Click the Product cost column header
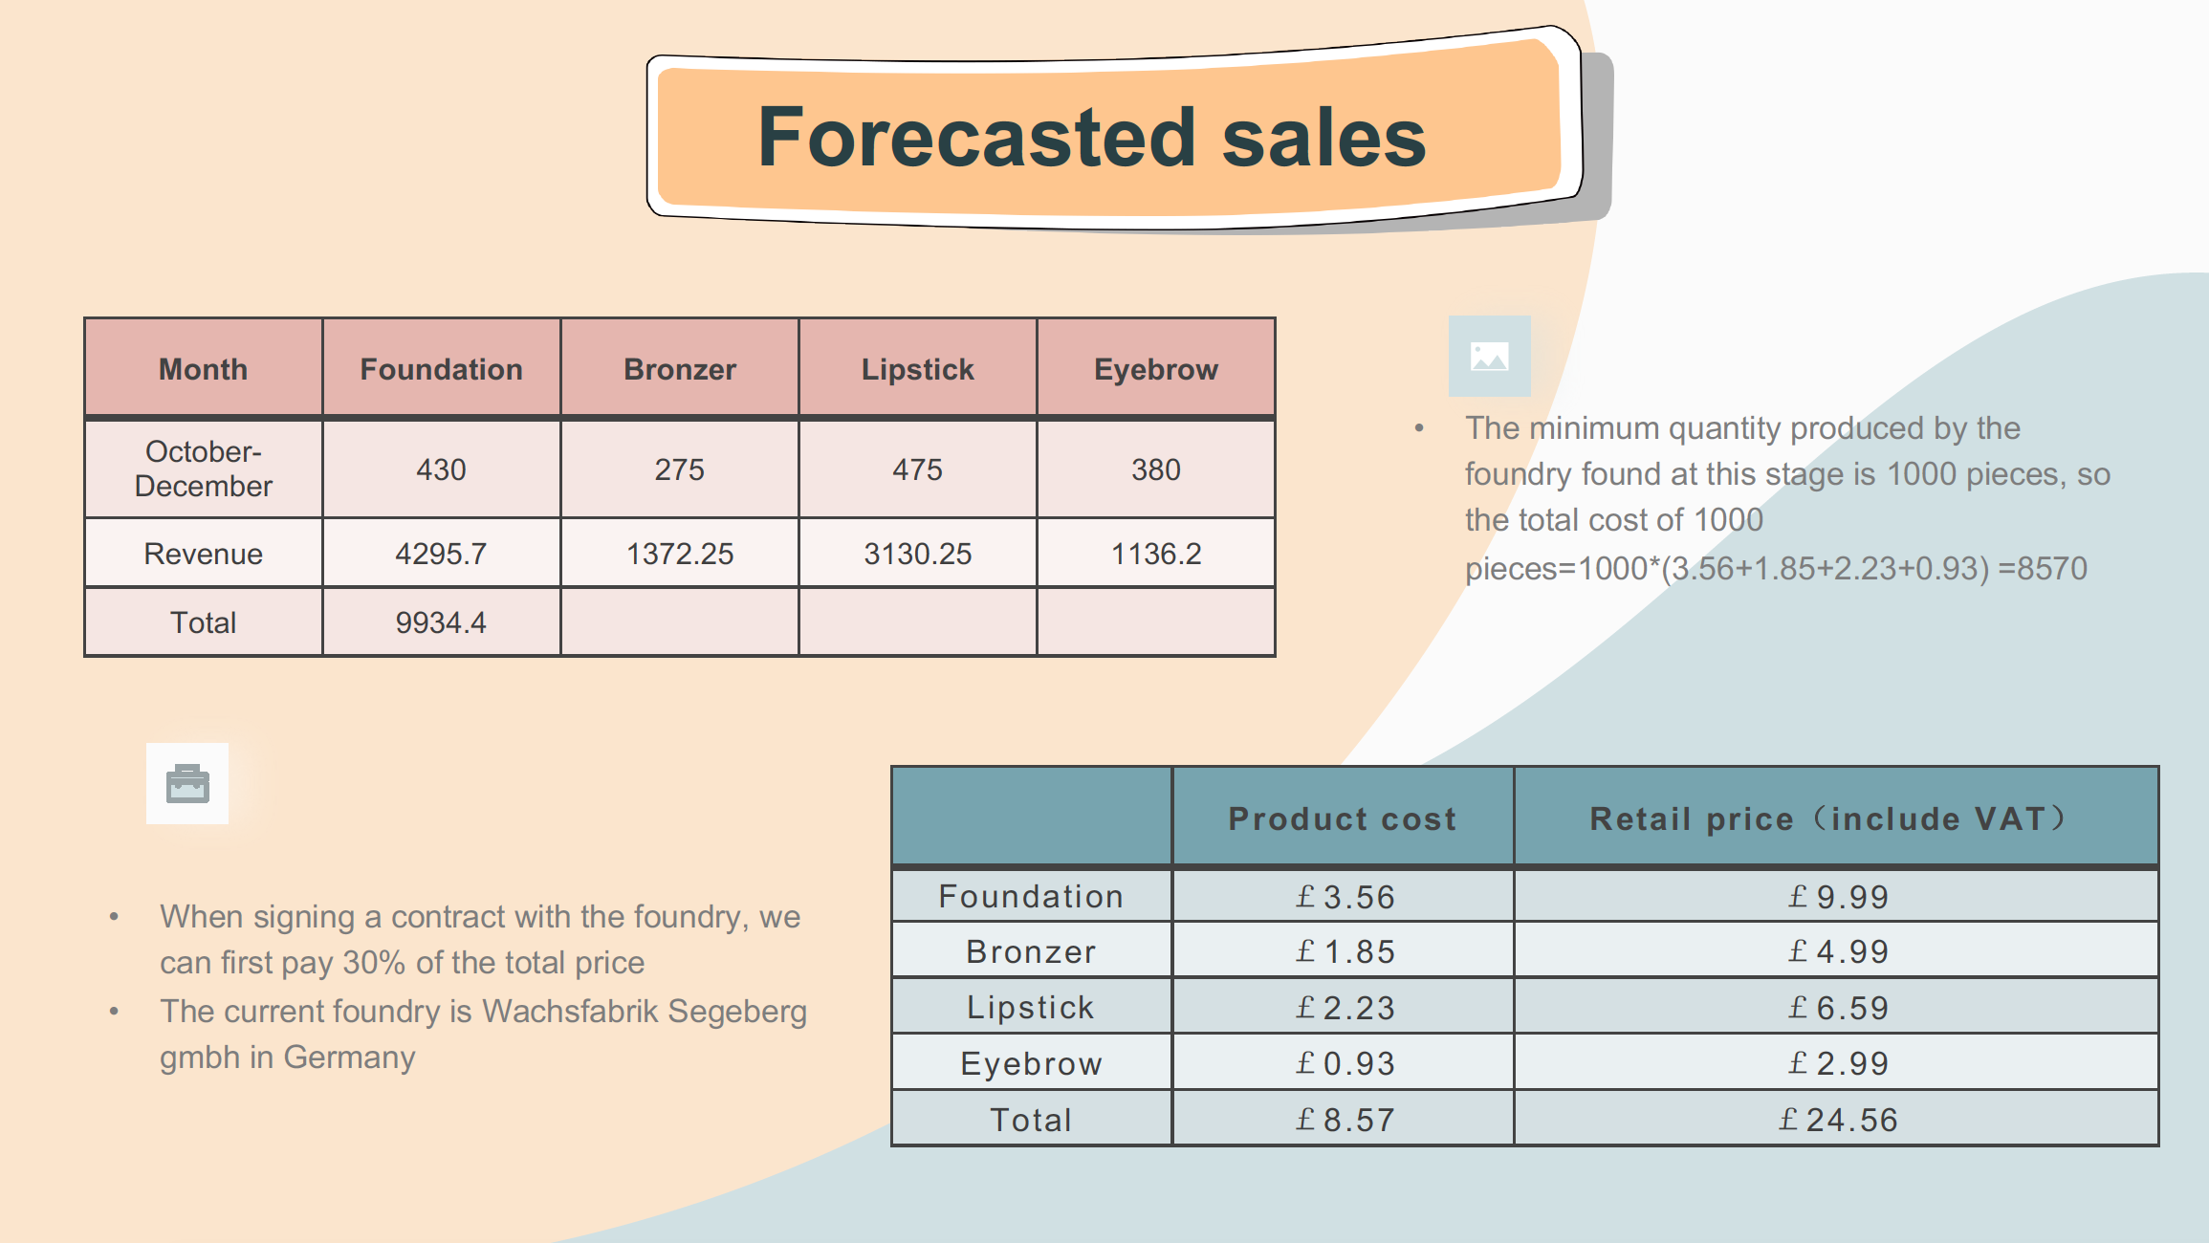The height and width of the screenshot is (1243, 2209). 1343,818
